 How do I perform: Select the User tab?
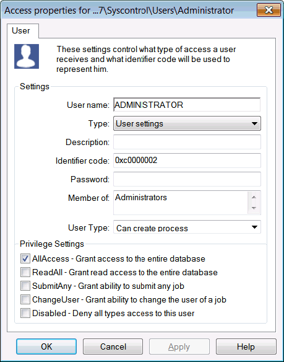click(21, 31)
